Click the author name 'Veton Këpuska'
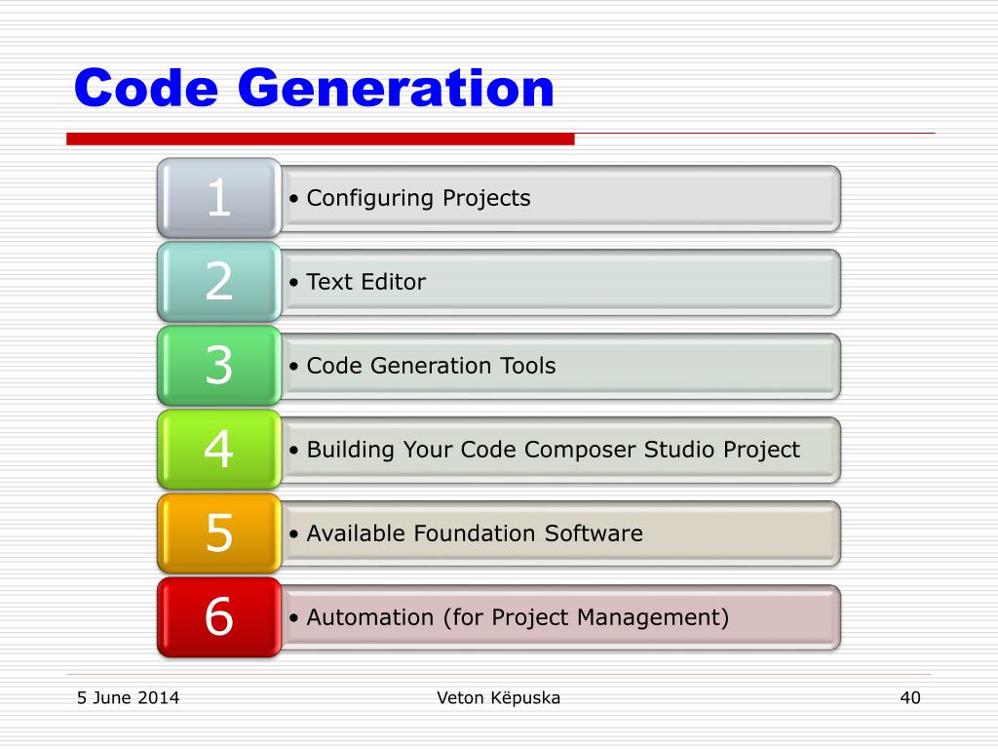 click(x=498, y=698)
